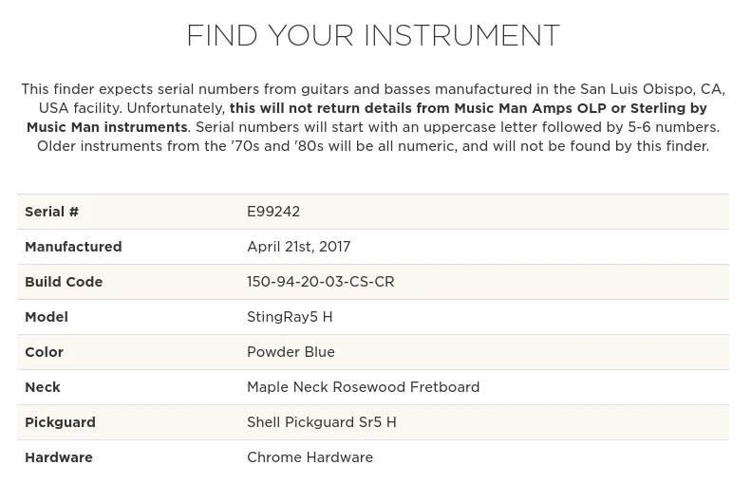Click the Manufactured row label
The image size is (751, 484).
coord(73,247)
